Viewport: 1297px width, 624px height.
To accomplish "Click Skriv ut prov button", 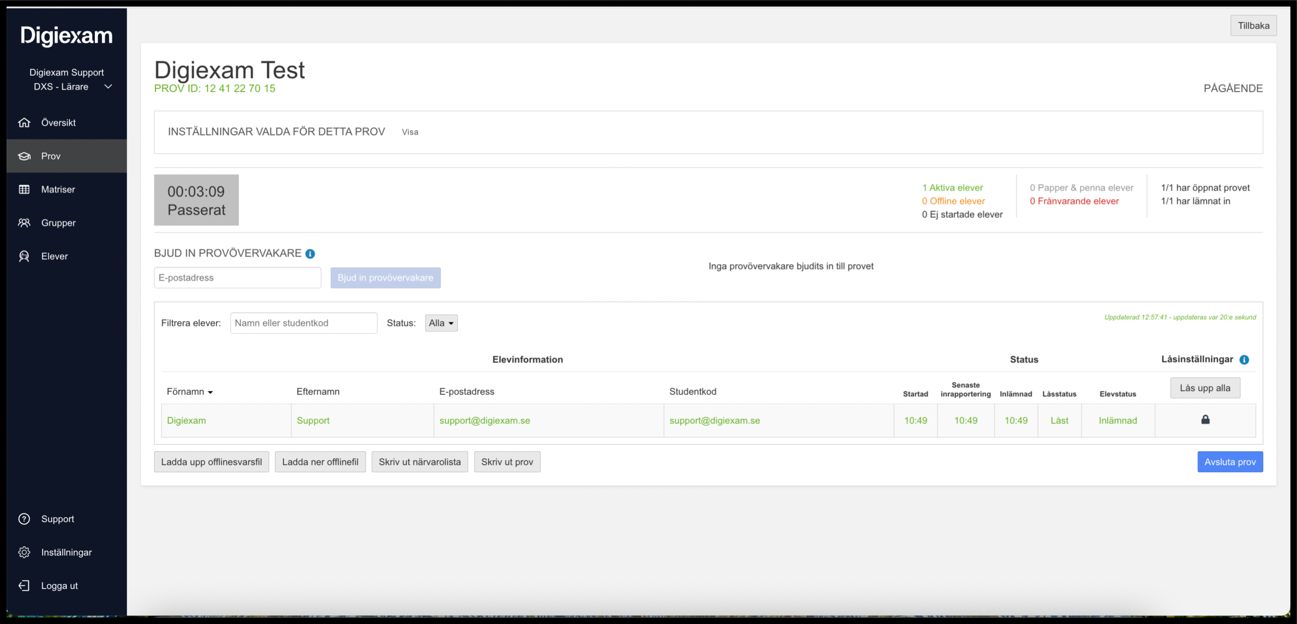I will coord(507,462).
